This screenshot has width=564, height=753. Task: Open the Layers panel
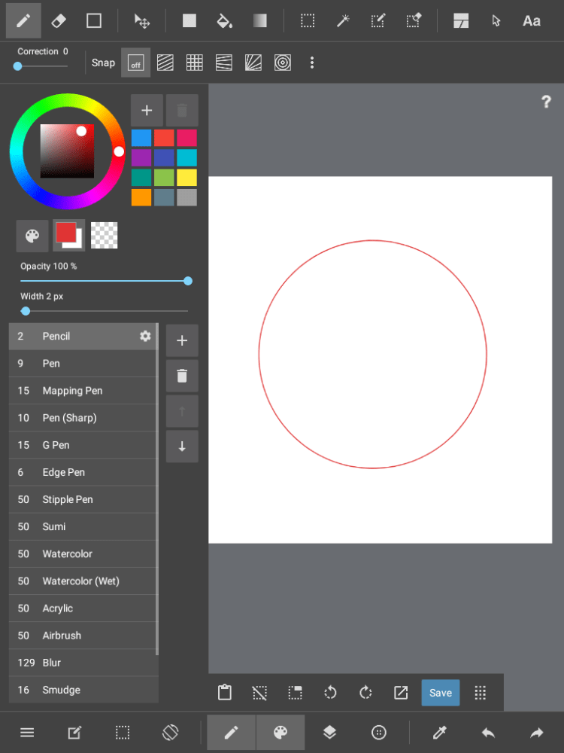(x=329, y=733)
